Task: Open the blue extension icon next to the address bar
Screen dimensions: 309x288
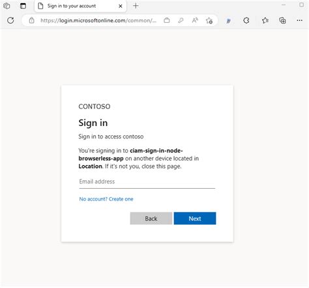Action: click(x=228, y=21)
